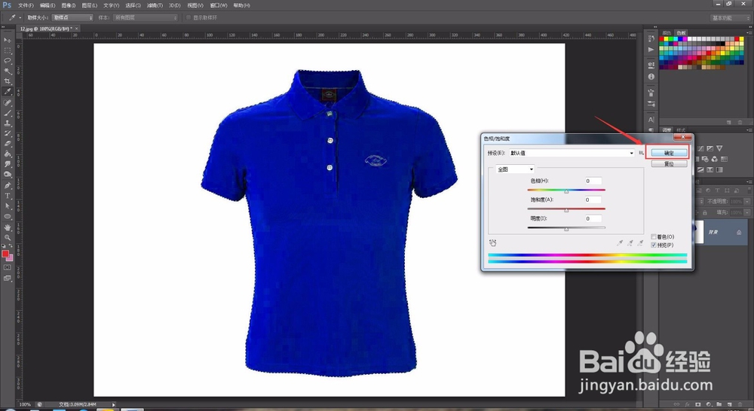Click new swatch icon in Swatches panel
Image resolution: width=754 pixels, height=411 pixels.
(728, 123)
